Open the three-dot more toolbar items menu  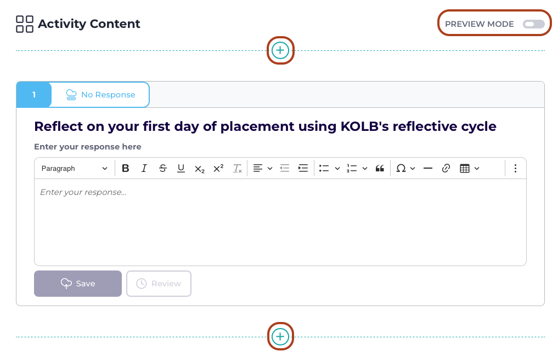click(515, 169)
